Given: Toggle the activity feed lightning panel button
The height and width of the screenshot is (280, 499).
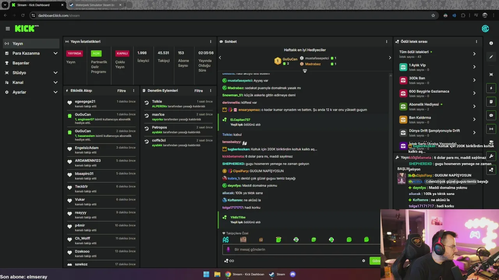Looking at the screenshot, I should pos(491,88).
